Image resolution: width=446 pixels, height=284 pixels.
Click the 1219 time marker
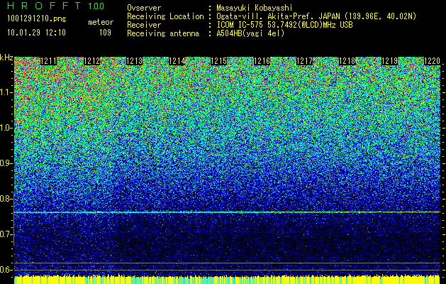[x=389, y=61]
